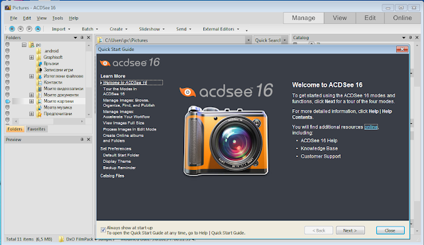Collapse the pc tree node
424x245 pixels.
(24, 44)
